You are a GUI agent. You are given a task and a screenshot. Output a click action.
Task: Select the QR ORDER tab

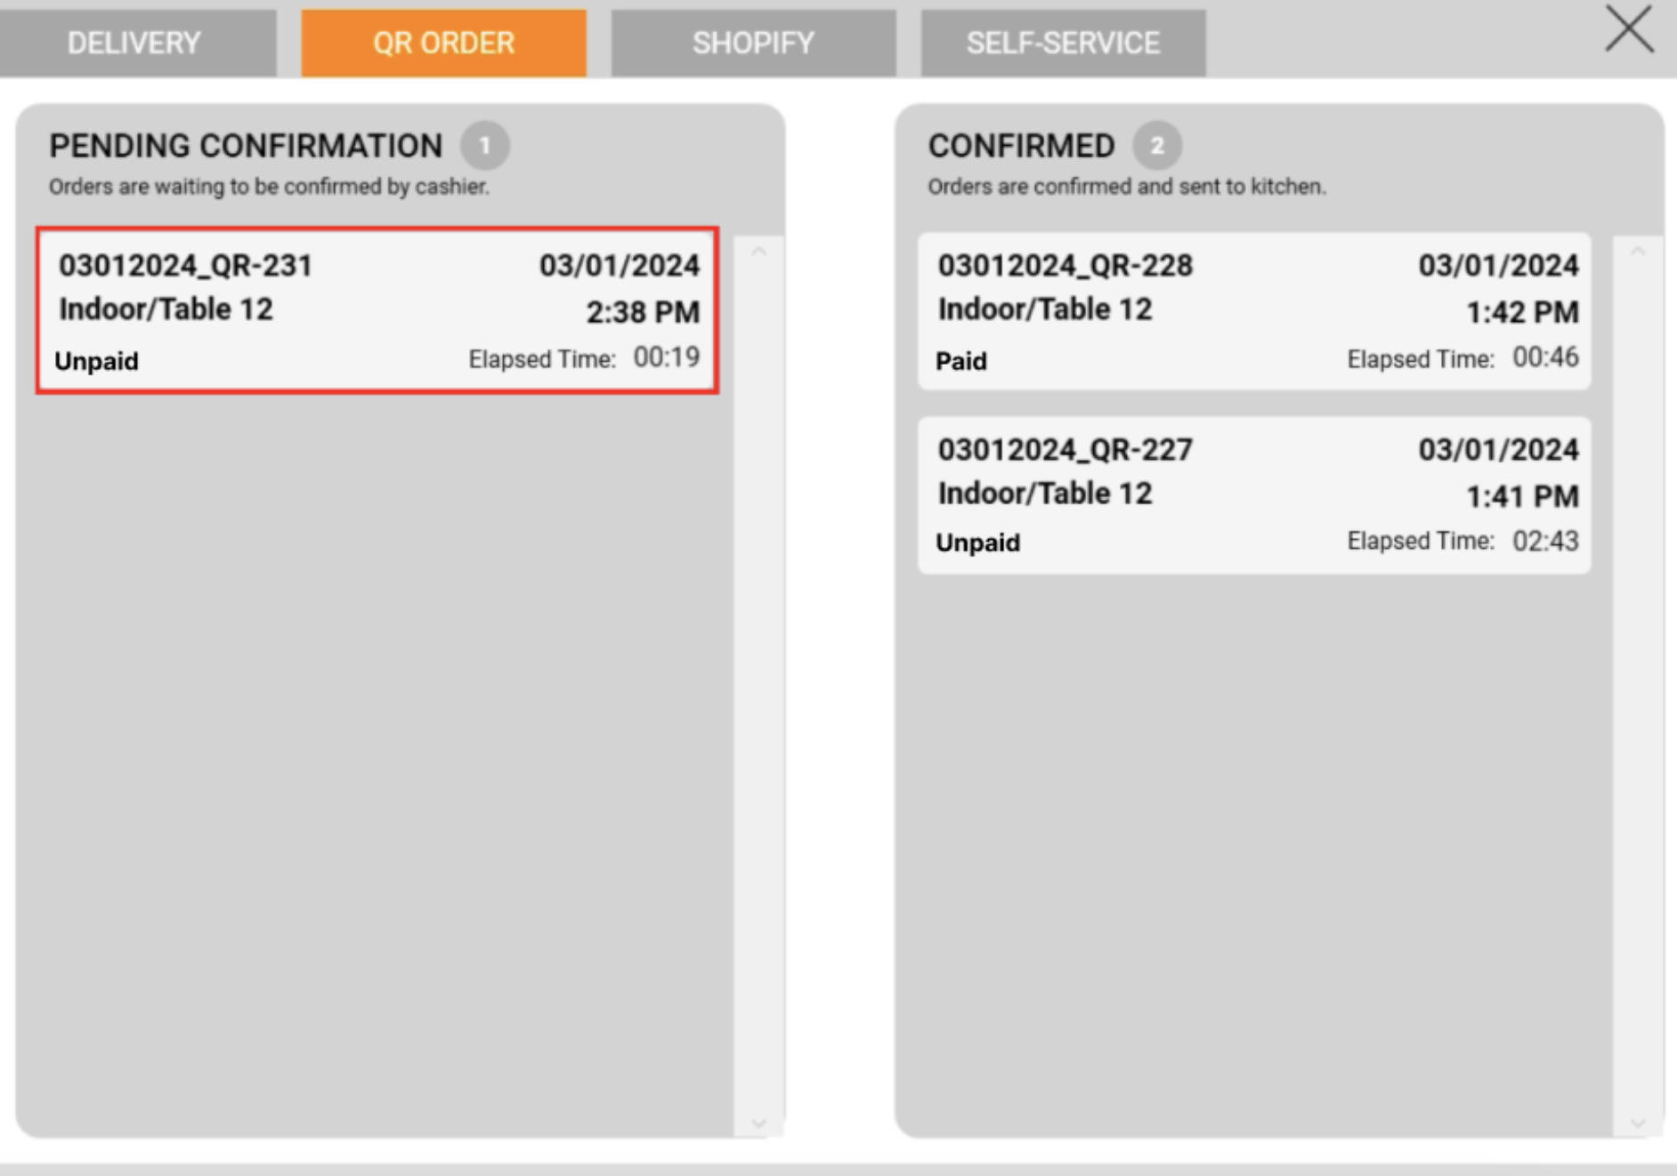443,43
